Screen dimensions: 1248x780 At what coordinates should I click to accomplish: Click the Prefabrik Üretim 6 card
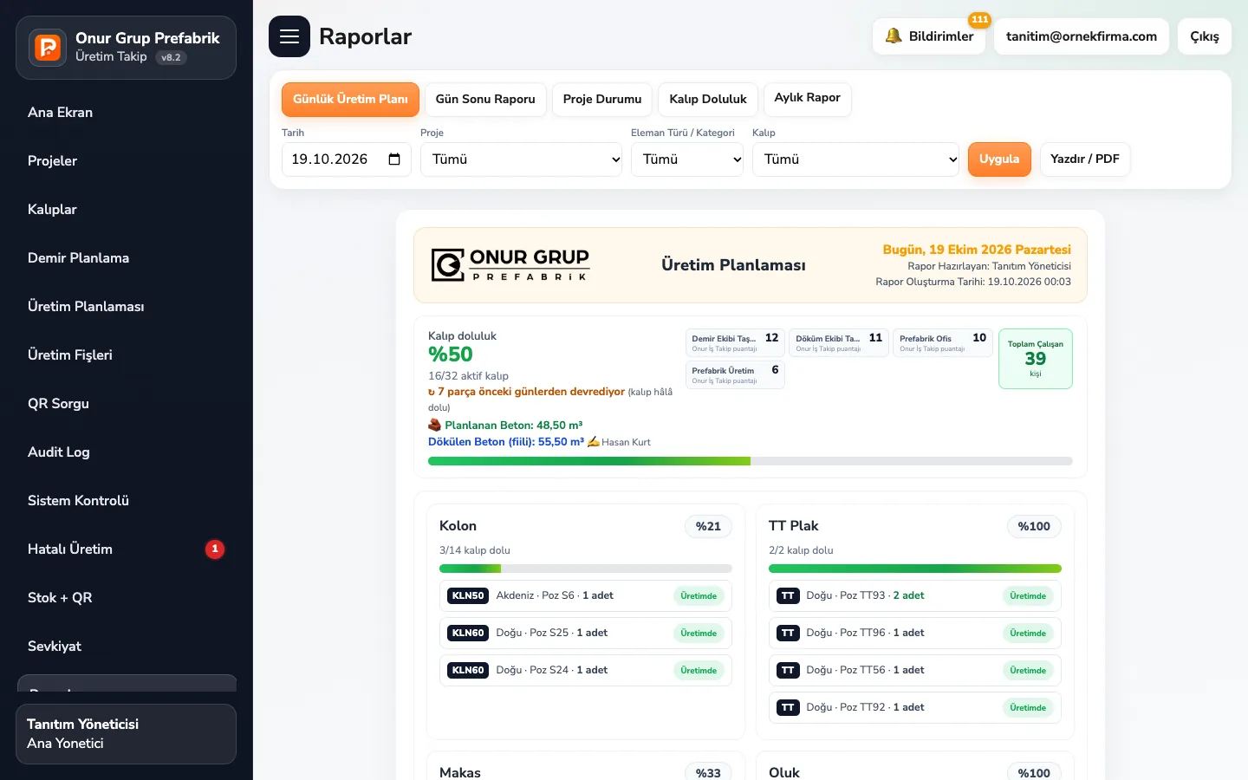tap(735, 375)
